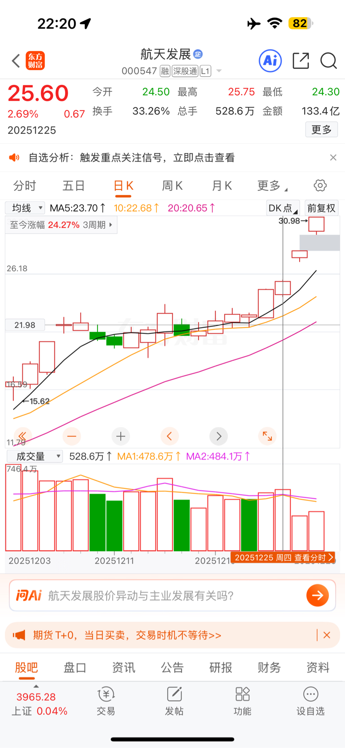
Task: Tap the 20:20.65 moving average value
Action: click(x=191, y=208)
